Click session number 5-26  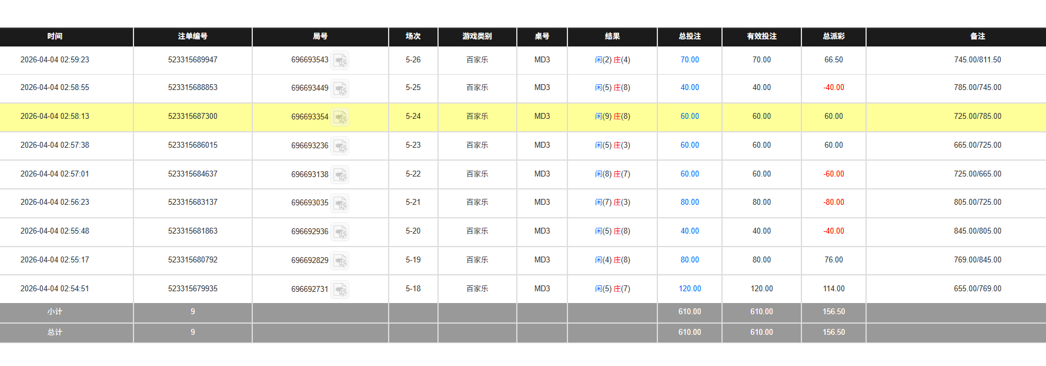pyautogui.click(x=413, y=60)
